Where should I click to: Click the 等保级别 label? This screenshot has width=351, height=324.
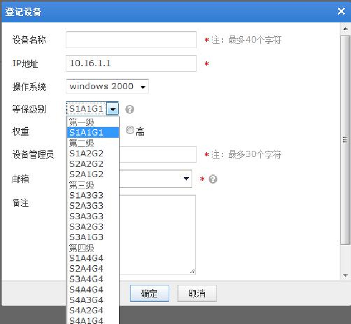click(29, 109)
